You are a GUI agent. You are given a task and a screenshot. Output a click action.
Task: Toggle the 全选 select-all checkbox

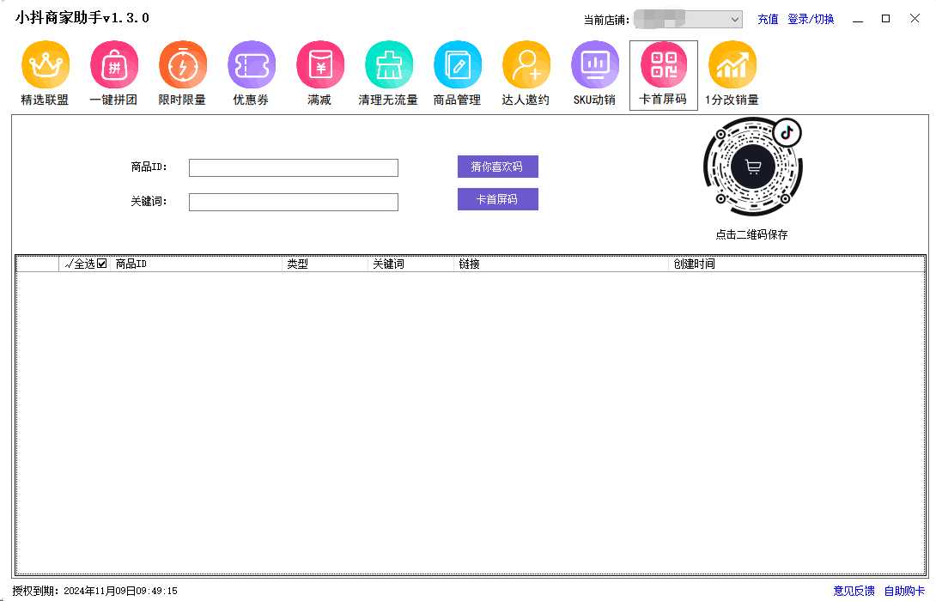tap(100, 264)
